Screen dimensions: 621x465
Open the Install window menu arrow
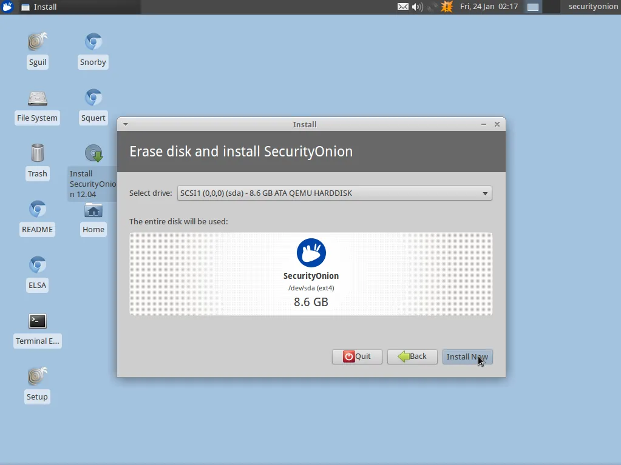point(126,124)
